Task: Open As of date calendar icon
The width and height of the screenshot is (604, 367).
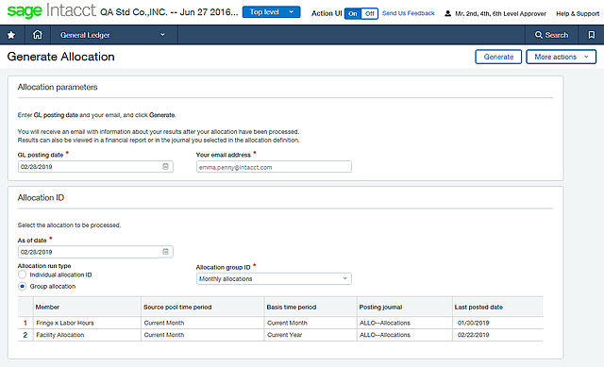Action: pyautogui.click(x=166, y=252)
